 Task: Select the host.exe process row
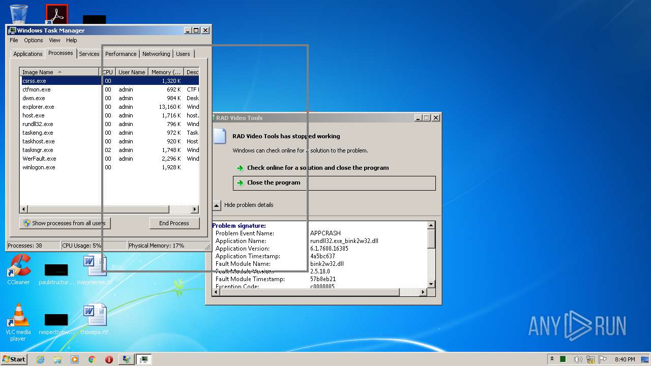[109, 115]
